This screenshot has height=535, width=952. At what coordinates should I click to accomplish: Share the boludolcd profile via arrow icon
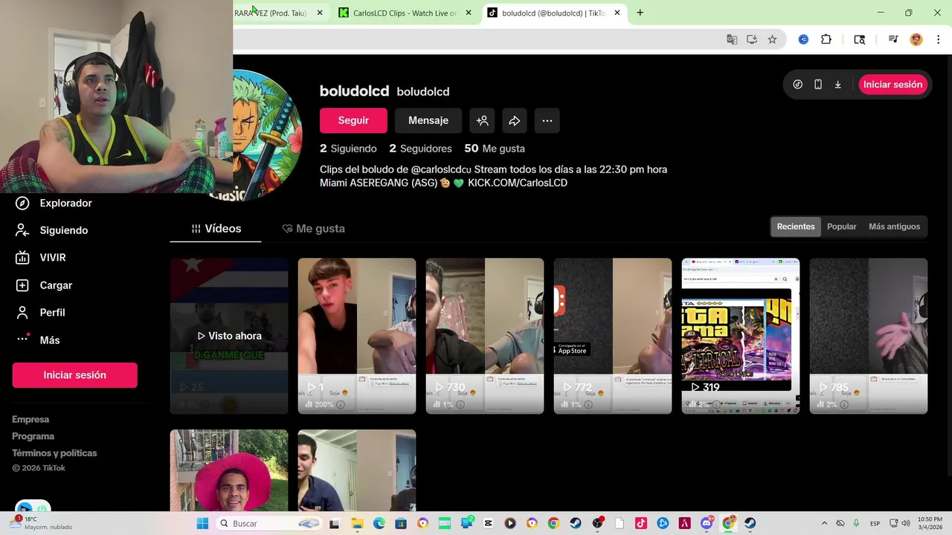pos(514,120)
